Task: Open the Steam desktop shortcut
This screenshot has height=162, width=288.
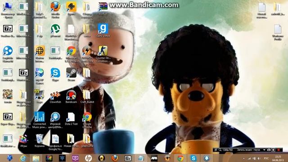Action: pyautogui.click(x=71, y=75)
